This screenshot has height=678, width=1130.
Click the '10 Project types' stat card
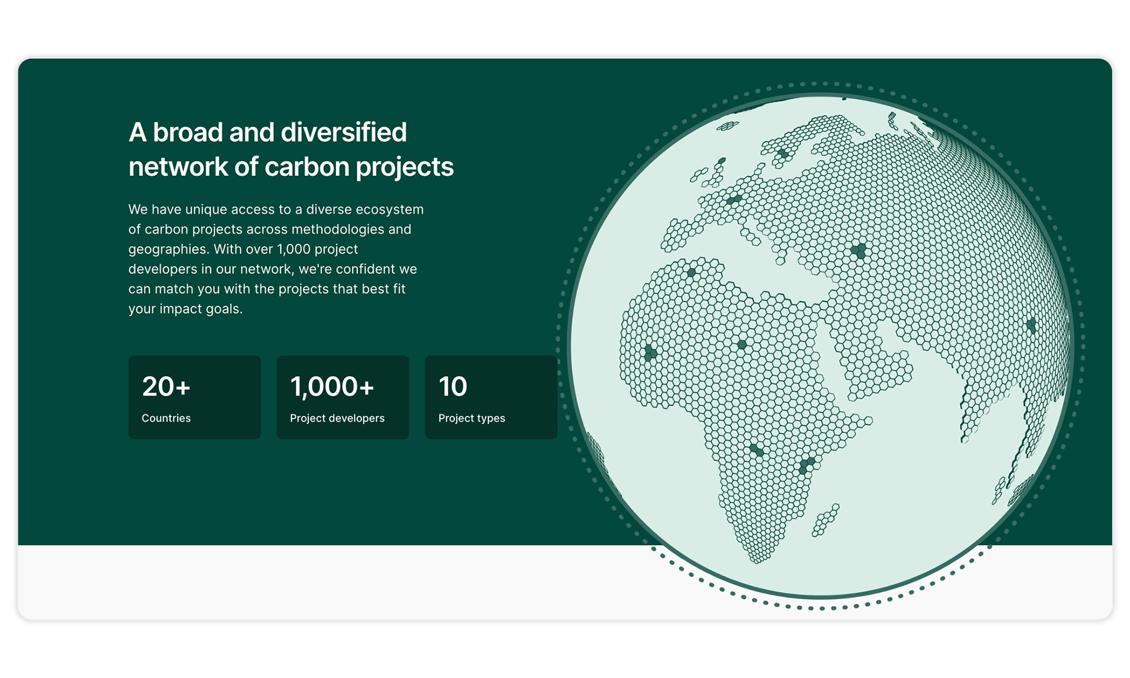(x=491, y=397)
